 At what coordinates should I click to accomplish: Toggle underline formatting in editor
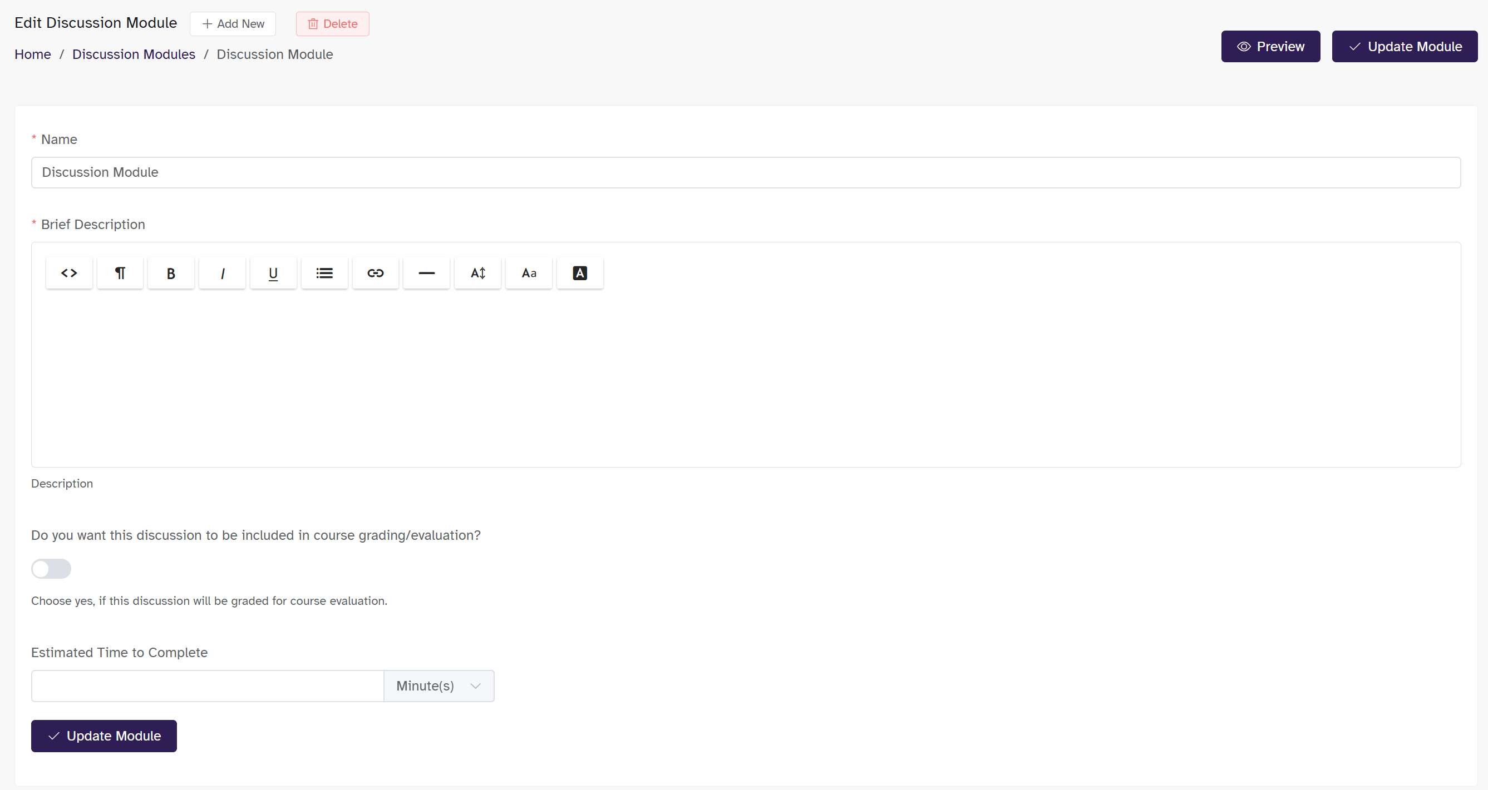coord(273,273)
